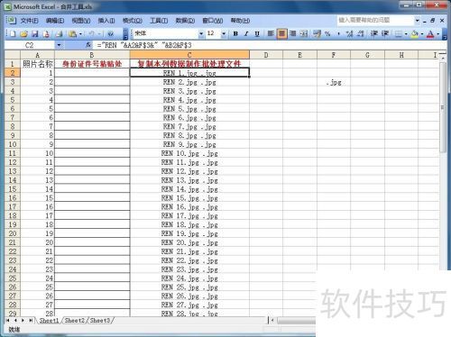
Task: Expand the Name Box dropdown arrow
Action: coord(59,45)
